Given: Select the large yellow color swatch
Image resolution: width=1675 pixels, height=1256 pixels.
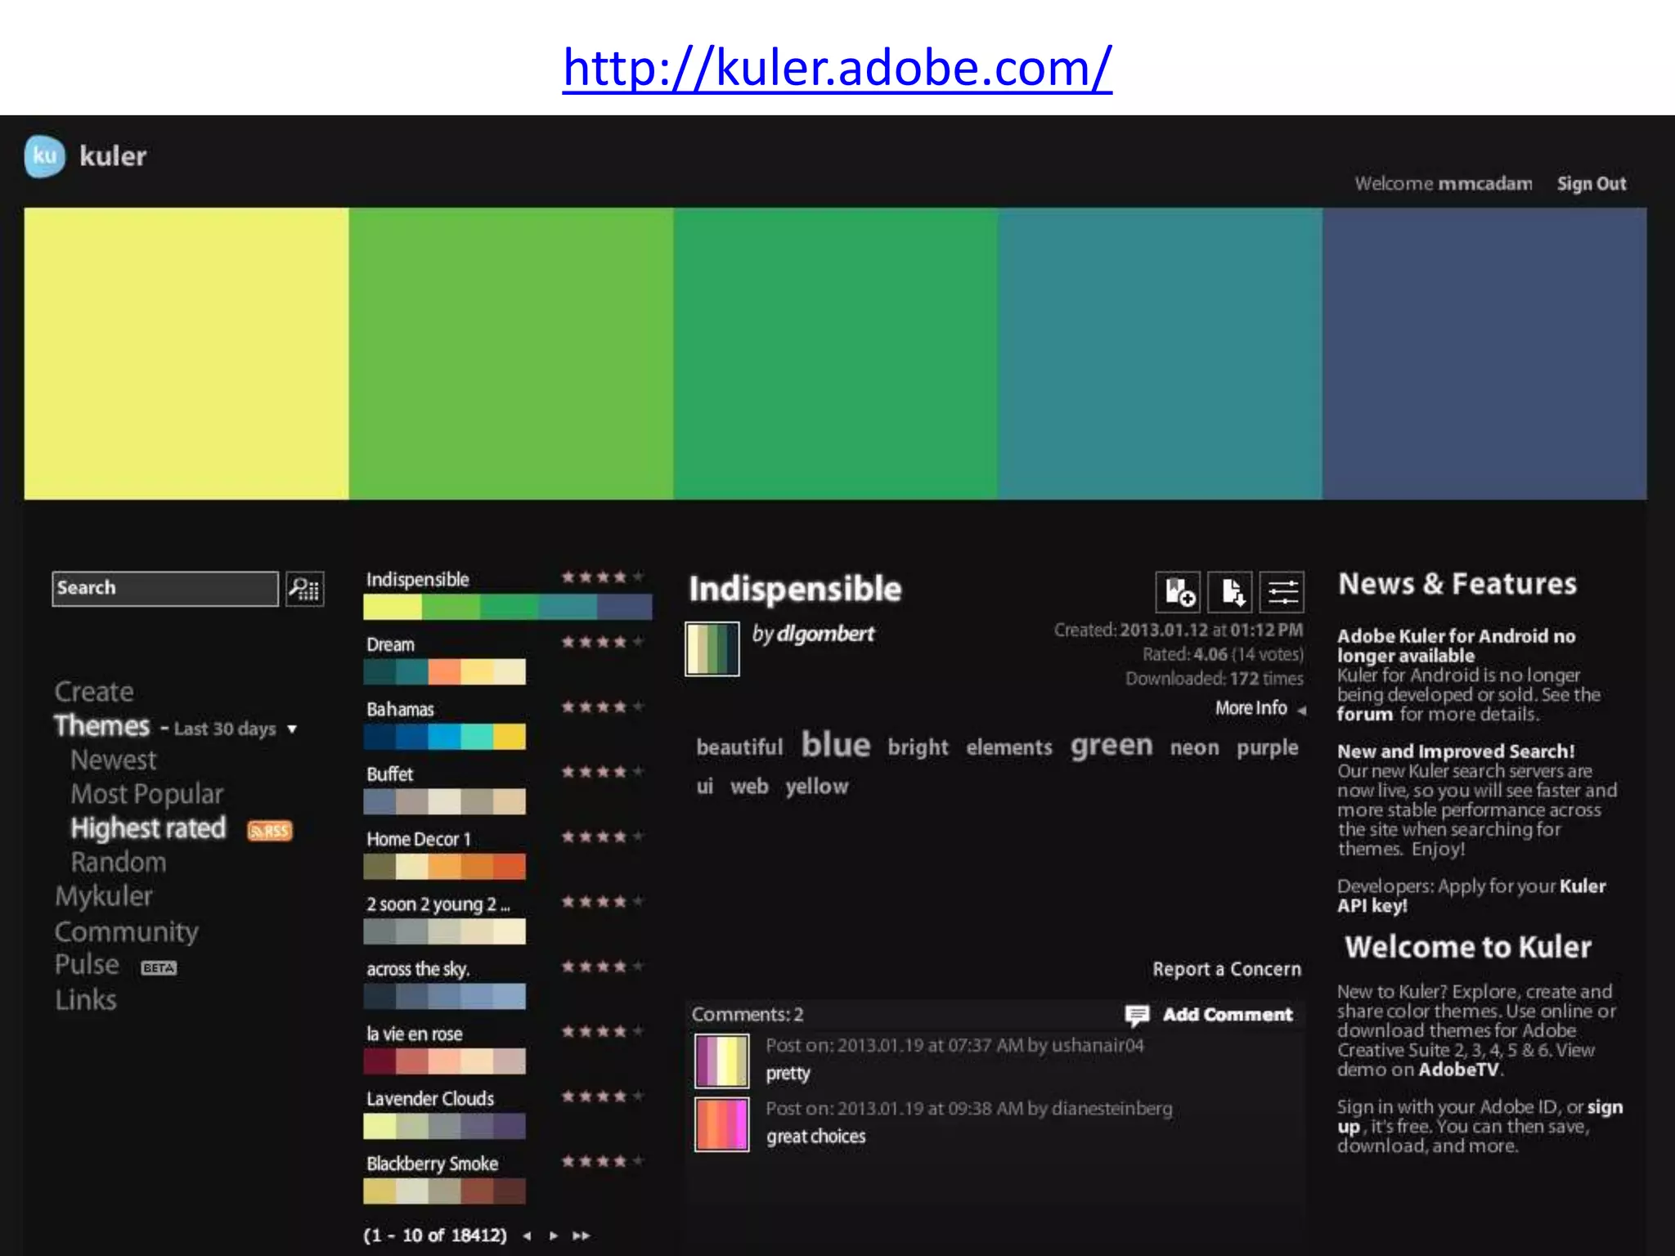Looking at the screenshot, I should tap(186, 353).
